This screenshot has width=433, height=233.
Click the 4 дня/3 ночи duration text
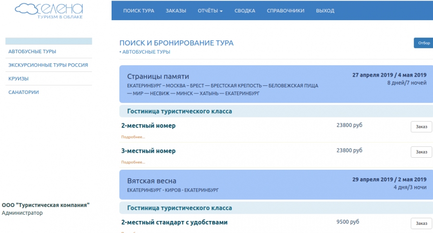point(410,187)
